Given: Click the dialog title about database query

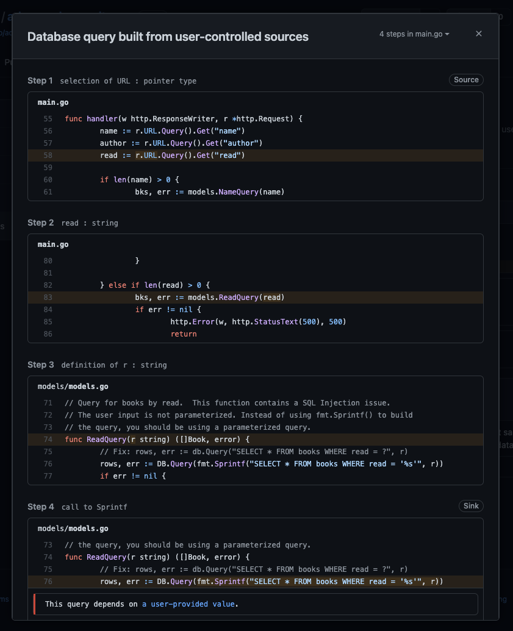Looking at the screenshot, I should tap(168, 37).
